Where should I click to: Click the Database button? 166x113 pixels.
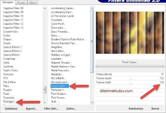pyautogui.click(x=11, y=109)
